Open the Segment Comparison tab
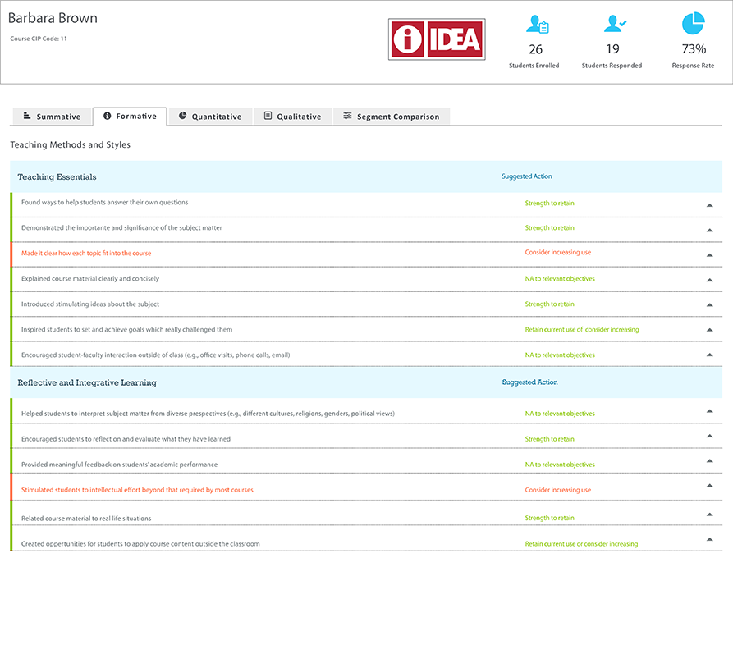This screenshot has height=659, width=733. coord(392,117)
